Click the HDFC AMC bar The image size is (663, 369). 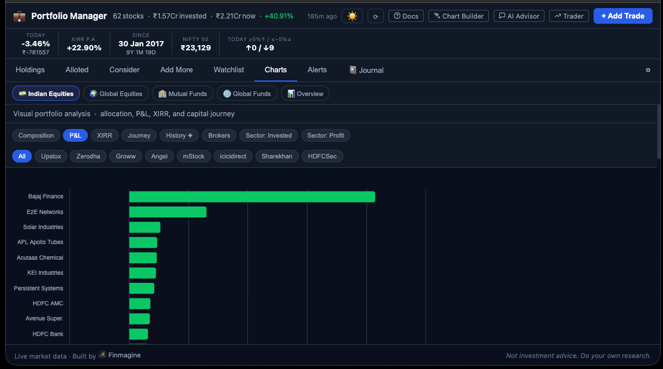(140, 304)
